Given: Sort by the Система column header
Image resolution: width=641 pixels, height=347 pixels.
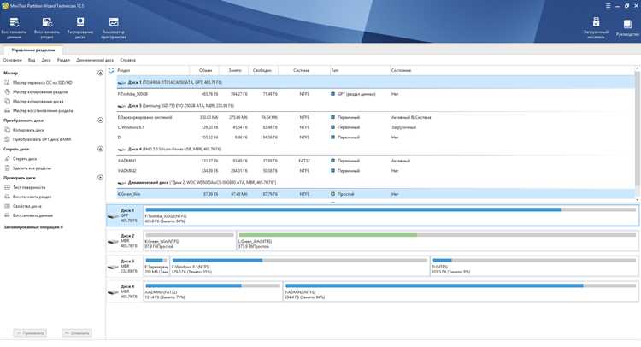Looking at the screenshot, I should click(303, 70).
